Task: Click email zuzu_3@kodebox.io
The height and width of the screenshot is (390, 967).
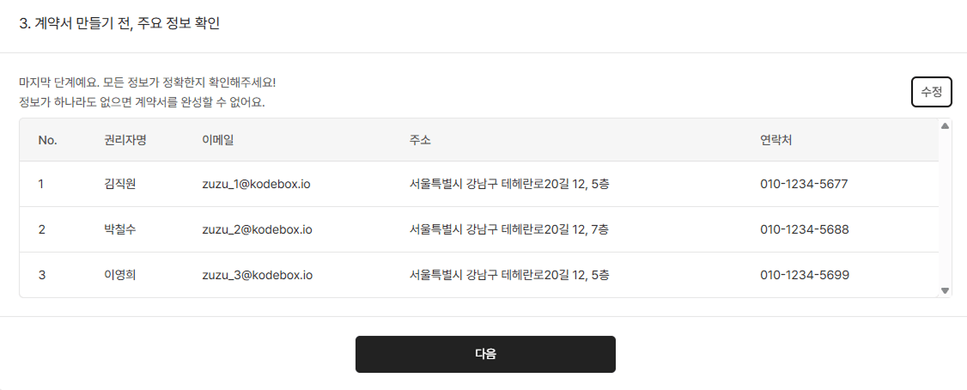Action: pos(257,275)
